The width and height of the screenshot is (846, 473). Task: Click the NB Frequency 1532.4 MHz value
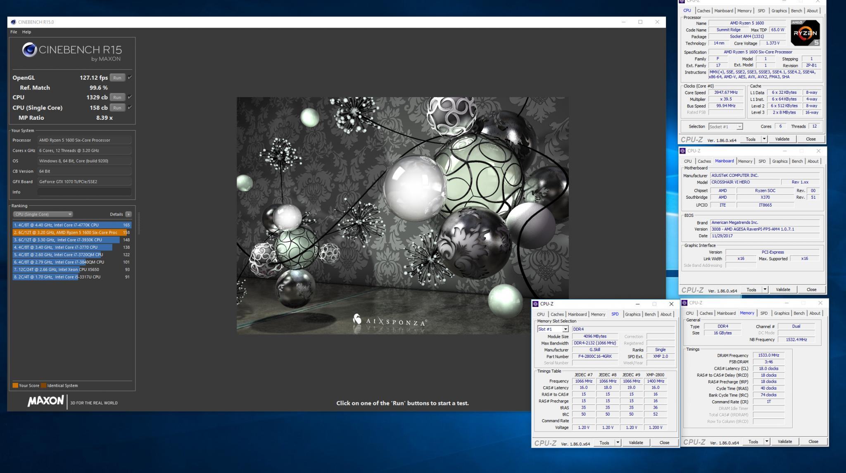(x=796, y=340)
